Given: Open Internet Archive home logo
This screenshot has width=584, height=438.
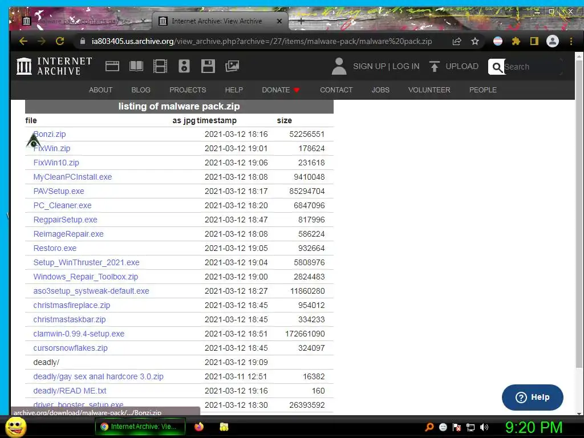Looking at the screenshot, I should 54,66.
